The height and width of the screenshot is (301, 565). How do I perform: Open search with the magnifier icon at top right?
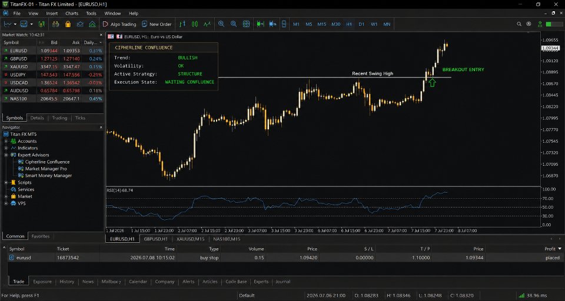[519, 24]
